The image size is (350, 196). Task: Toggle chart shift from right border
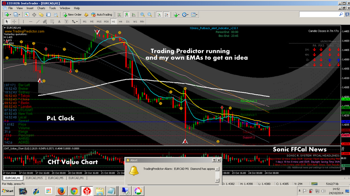(166, 14)
